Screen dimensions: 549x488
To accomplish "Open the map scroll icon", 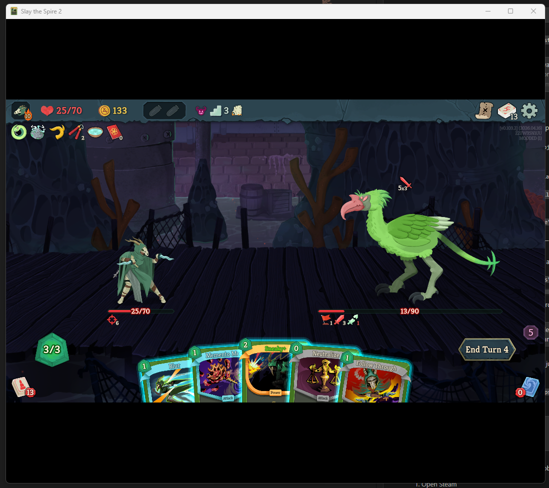I will [484, 110].
